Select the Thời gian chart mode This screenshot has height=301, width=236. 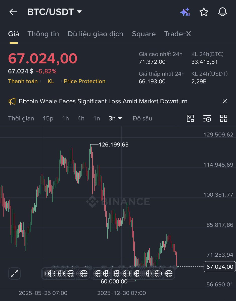(x=21, y=118)
